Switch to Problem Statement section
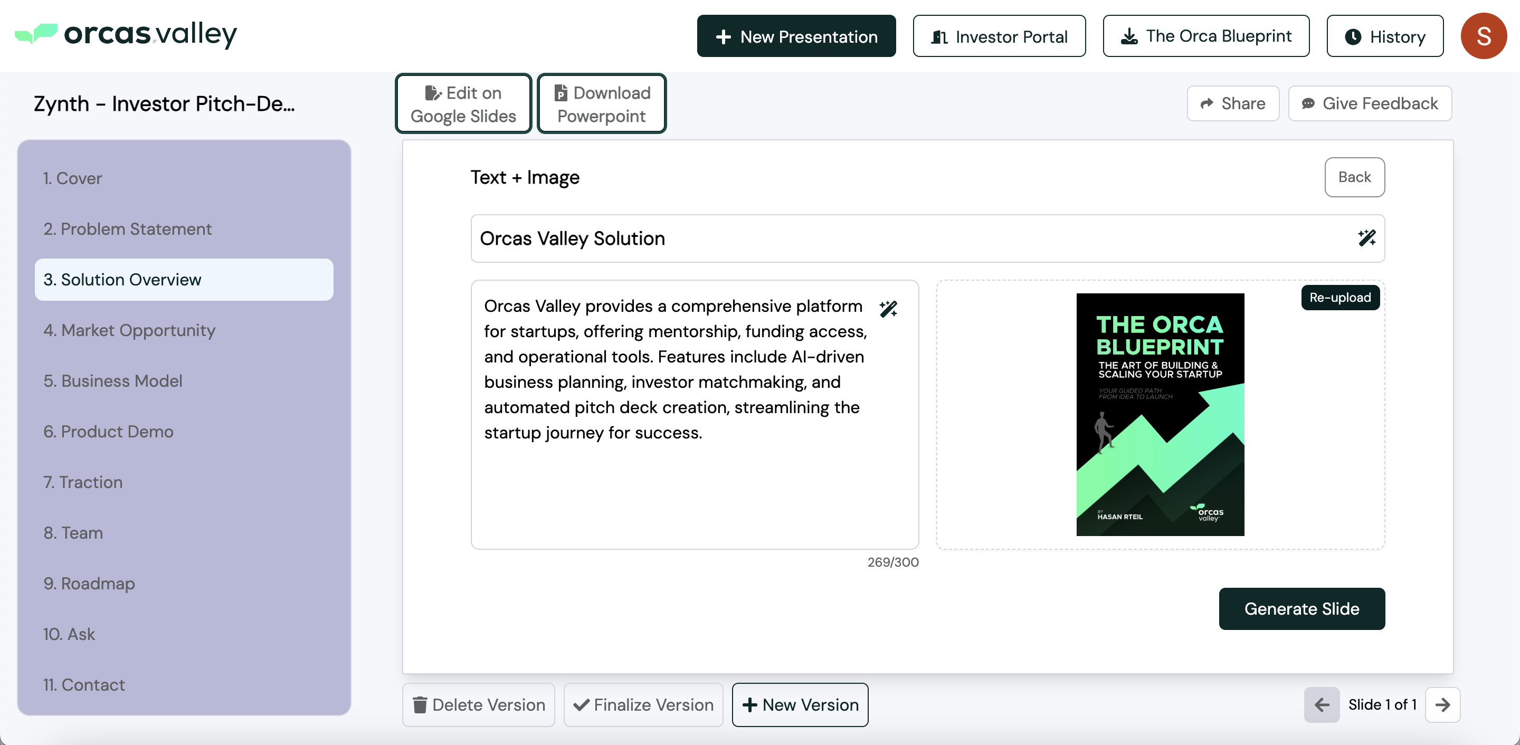Screen dimensions: 1520x745 point(127,229)
